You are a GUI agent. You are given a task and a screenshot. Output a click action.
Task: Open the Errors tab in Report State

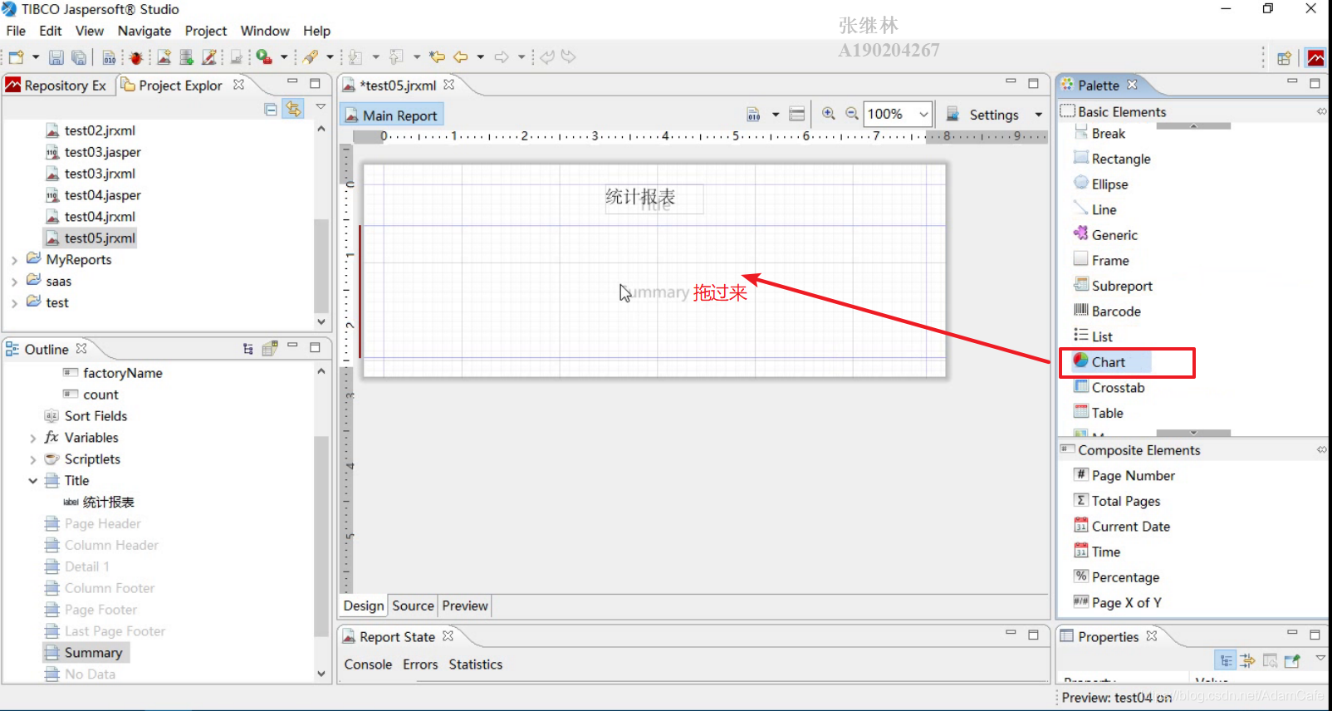(420, 664)
